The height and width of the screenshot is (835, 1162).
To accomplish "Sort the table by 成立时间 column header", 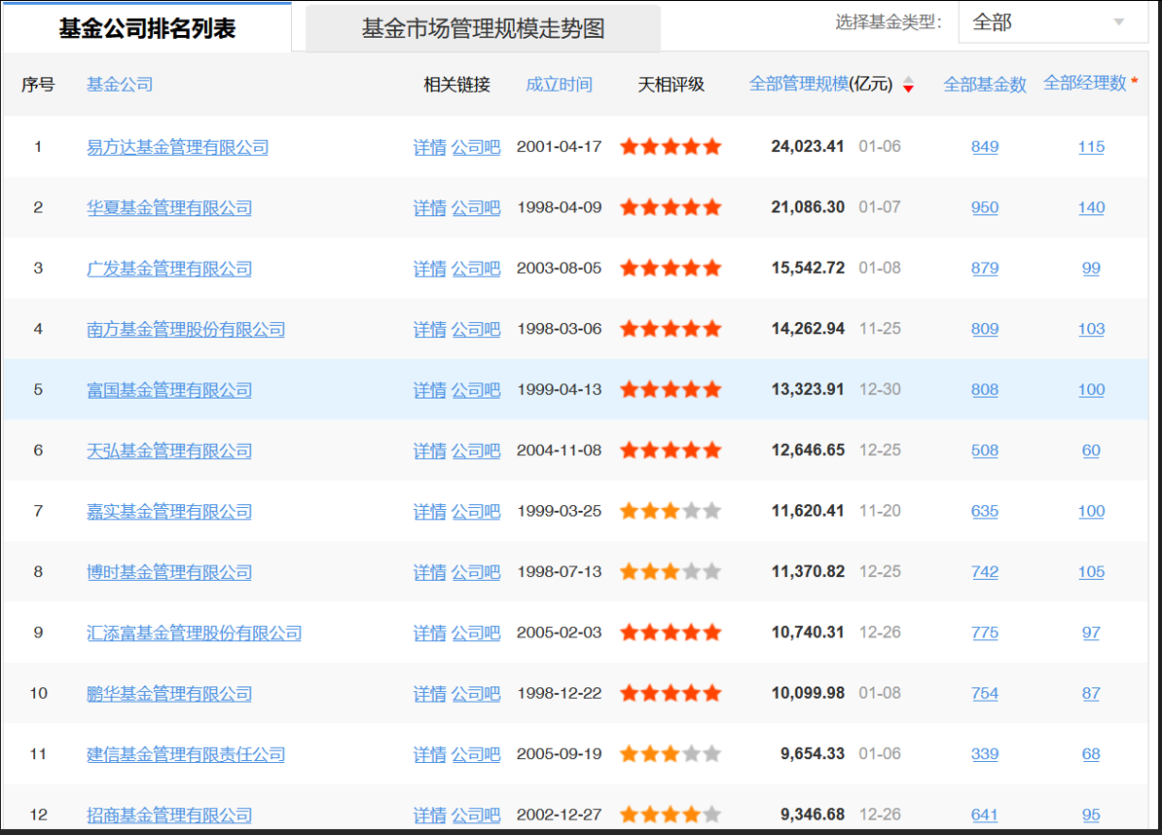I will (558, 84).
